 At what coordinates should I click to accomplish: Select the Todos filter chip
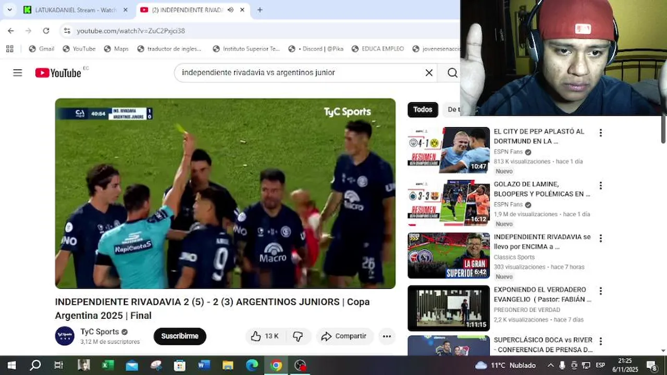423,109
